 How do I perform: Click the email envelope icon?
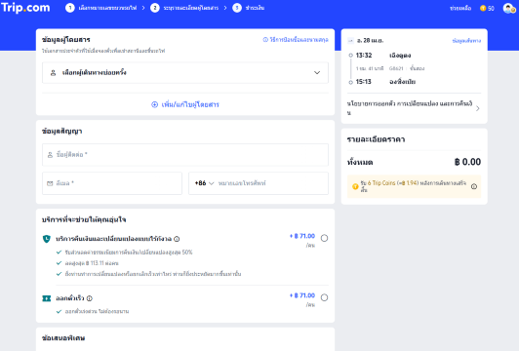point(50,183)
